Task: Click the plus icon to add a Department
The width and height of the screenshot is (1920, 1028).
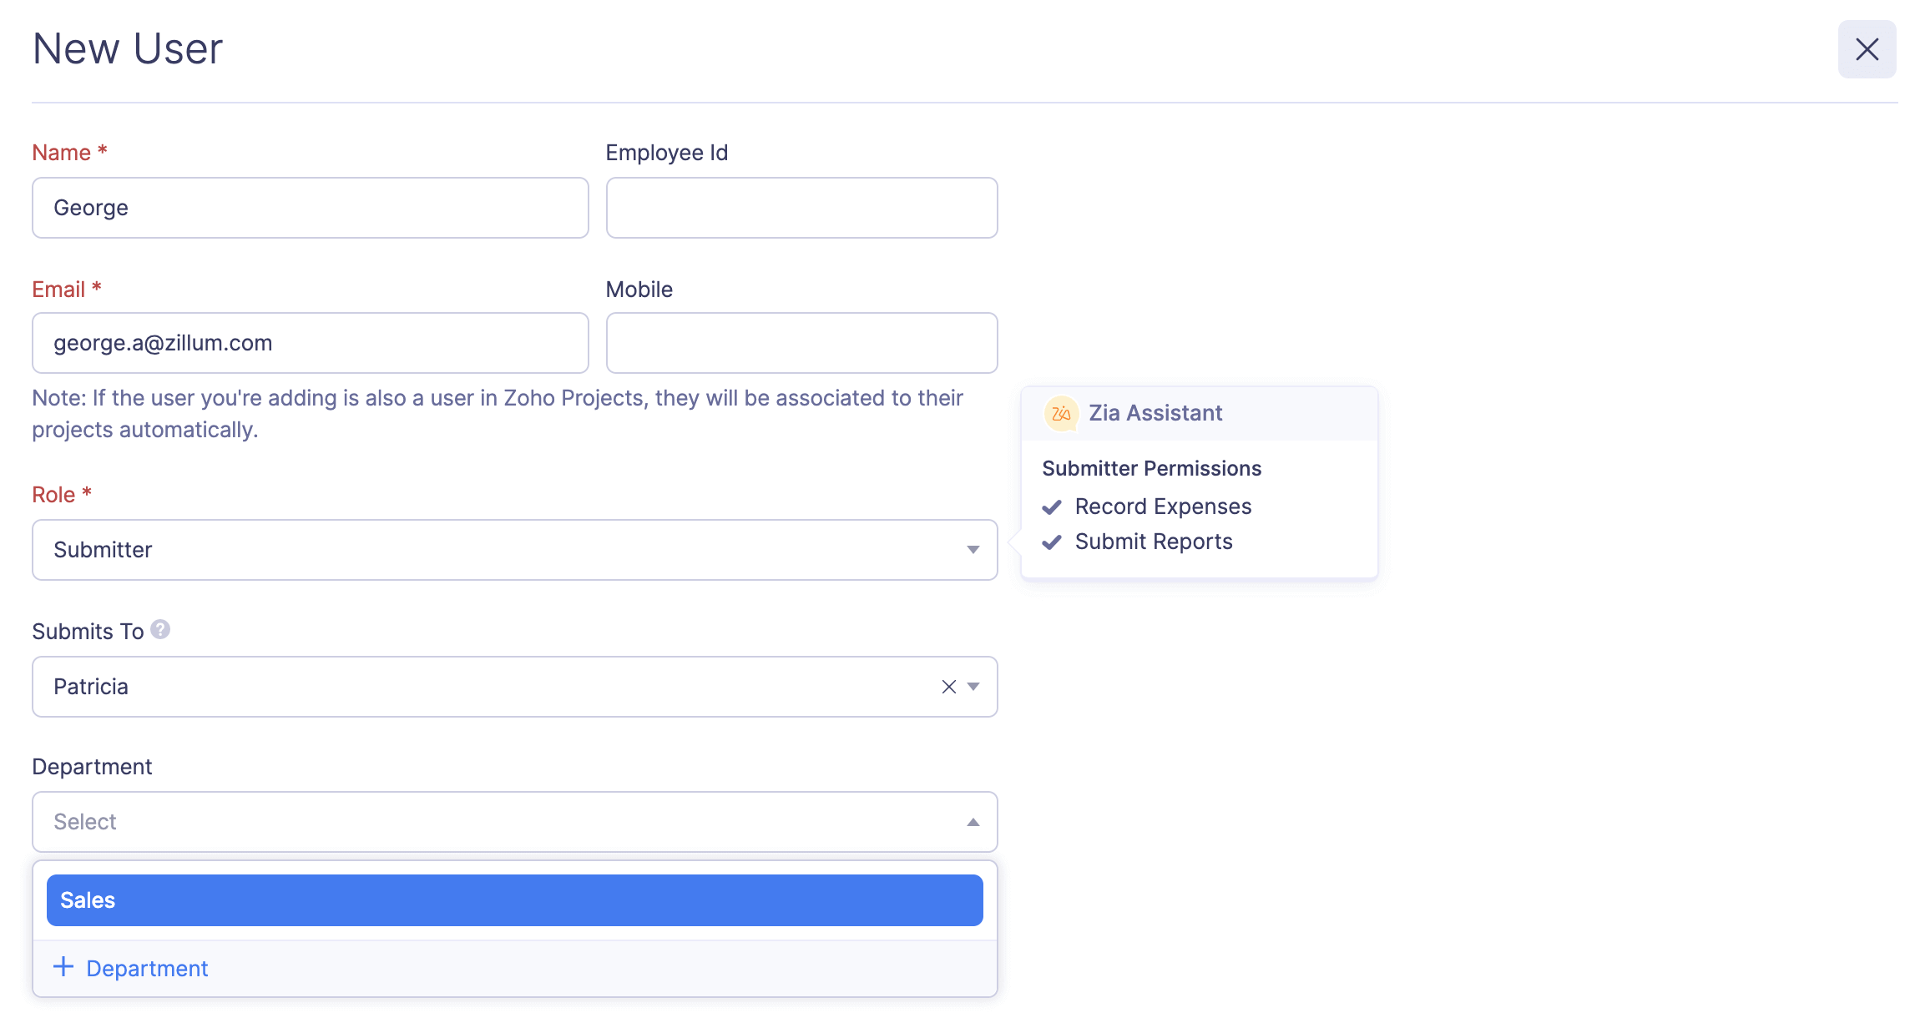Action: click(62, 966)
